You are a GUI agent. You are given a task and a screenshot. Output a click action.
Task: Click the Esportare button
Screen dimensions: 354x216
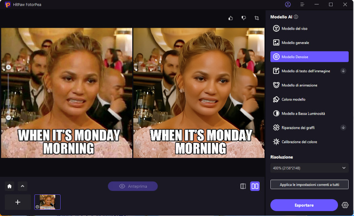point(304,205)
